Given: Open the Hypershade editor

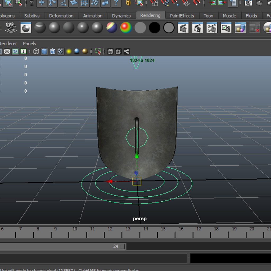Looking at the screenshot, I should [x=240, y=28].
